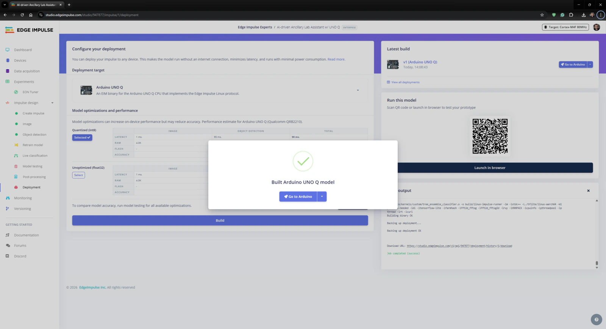This screenshot has width=606, height=329.
Task: Choose Select for Unoptimized (float32)
Action: click(x=78, y=175)
